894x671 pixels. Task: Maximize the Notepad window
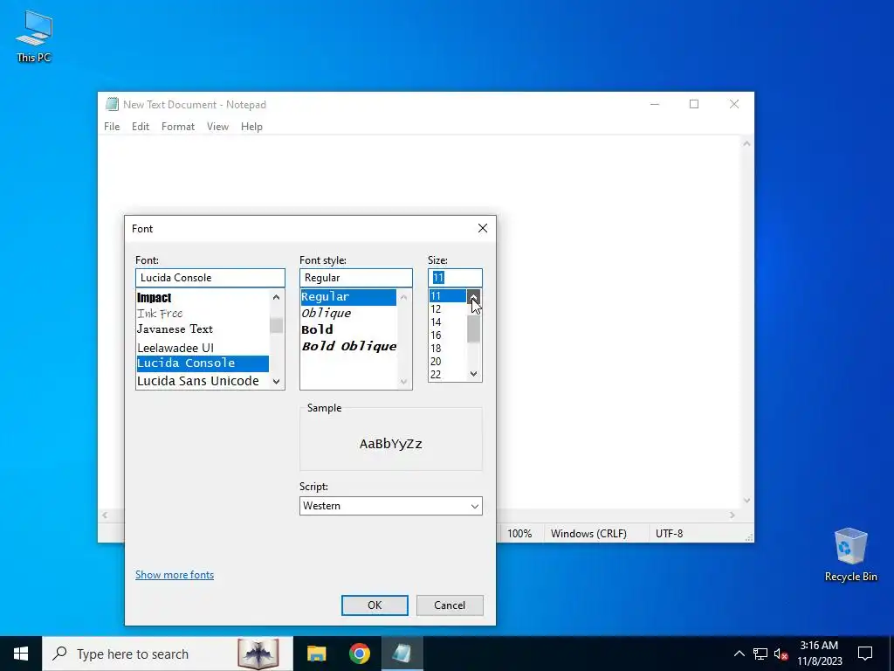tap(694, 104)
